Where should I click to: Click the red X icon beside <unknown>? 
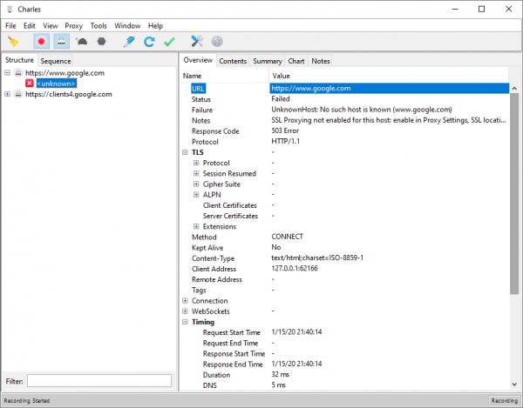(30, 84)
